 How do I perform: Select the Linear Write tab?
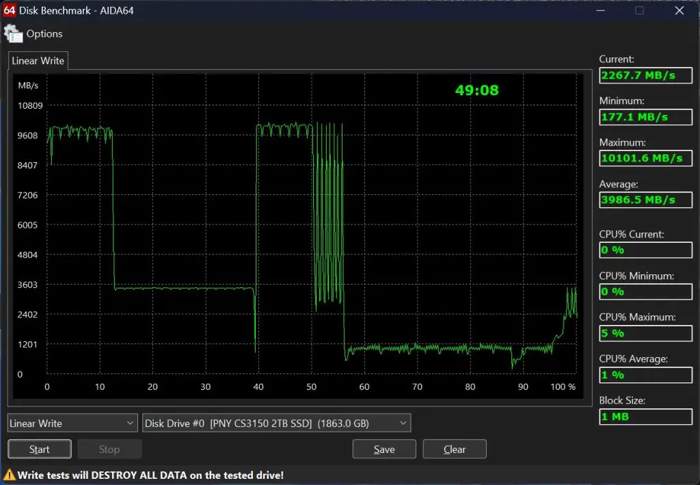[38, 61]
